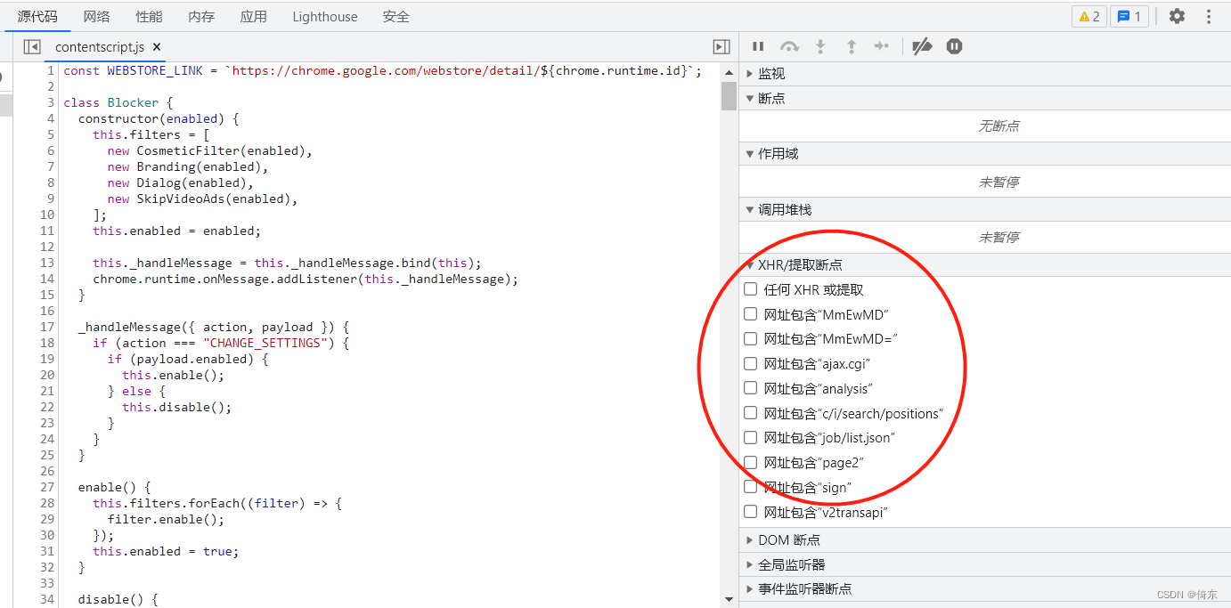
Task: Enable the 任何 XHR 或提取 checkbox
Action: coord(751,289)
